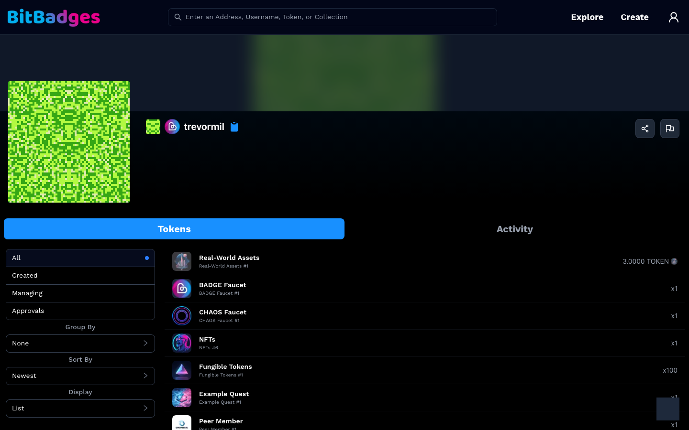The width and height of the screenshot is (689, 430).
Task: Click the BitBadges logo
Action: click(x=54, y=17)
